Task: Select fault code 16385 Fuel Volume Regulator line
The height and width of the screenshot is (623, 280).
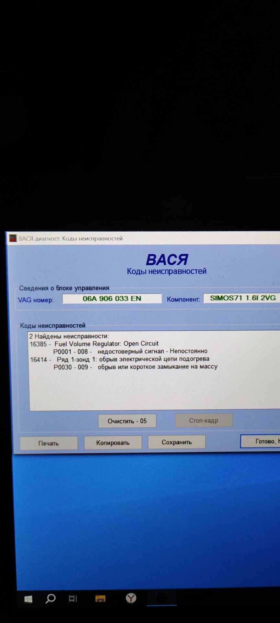Action: (x=106, y=344)
